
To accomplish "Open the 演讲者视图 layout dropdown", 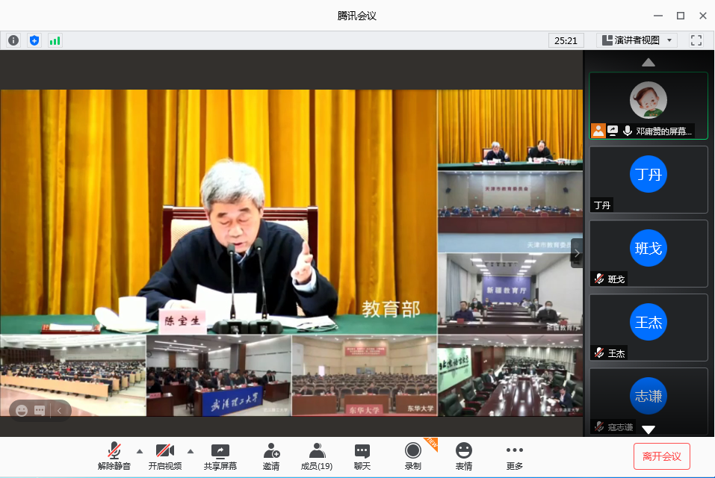I will click(637, 40).
